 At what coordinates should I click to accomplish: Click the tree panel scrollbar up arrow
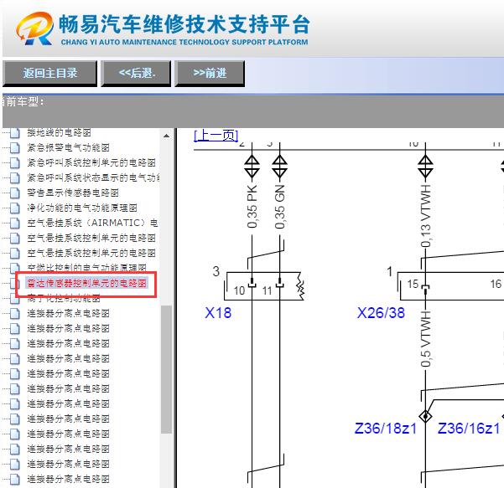166,136
